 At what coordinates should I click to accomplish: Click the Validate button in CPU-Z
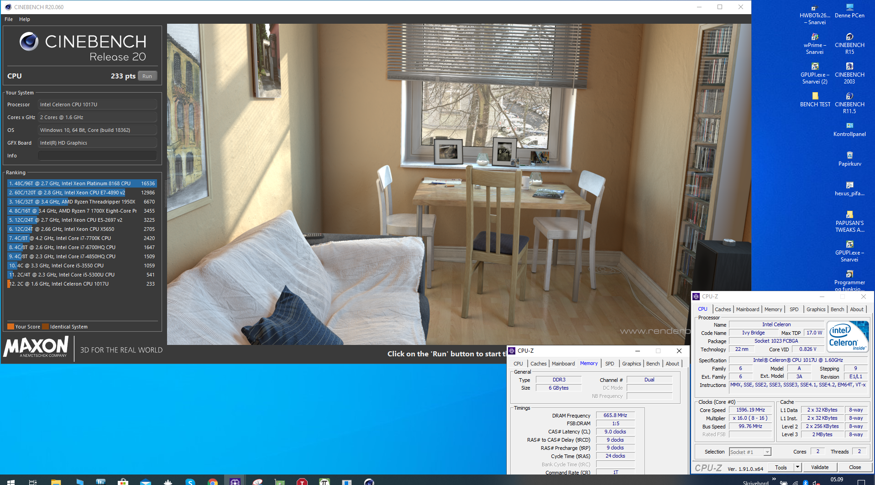click(x=820, y=467)
